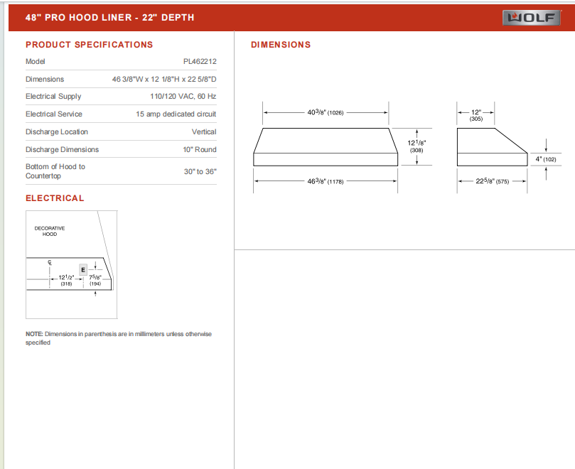Click the E electrical location marker
This screenshot has height=469, width=575.
coord(83,269)
